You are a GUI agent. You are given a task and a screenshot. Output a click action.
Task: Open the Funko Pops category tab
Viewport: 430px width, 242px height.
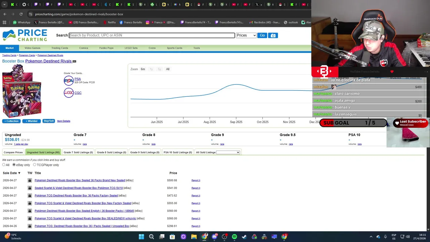(106, 48)
